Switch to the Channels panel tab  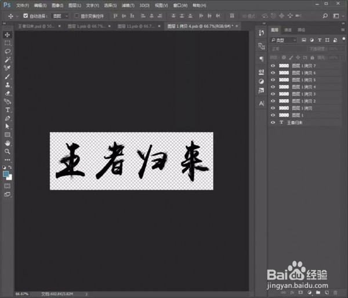[x=288, y=30]
